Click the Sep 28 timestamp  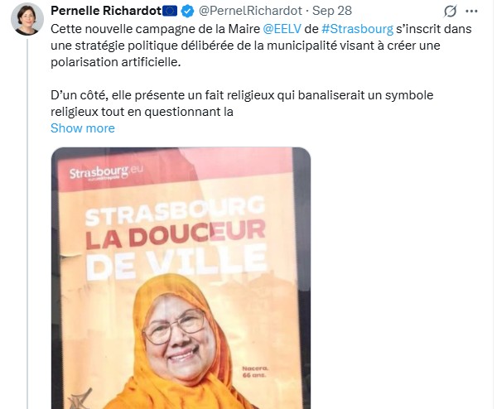pos(332,11)
